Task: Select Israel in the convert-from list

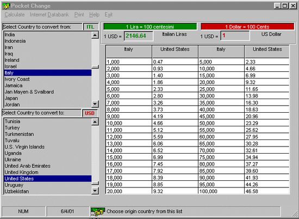Action: click(48, 66)
